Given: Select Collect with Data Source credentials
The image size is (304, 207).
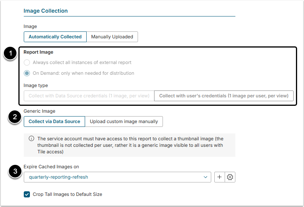Looking at the screenshot, I should (x=89, y=96).
